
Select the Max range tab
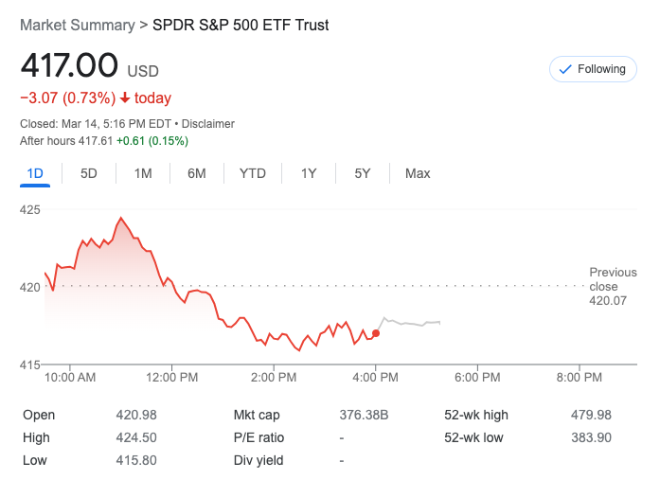point(418,173)
